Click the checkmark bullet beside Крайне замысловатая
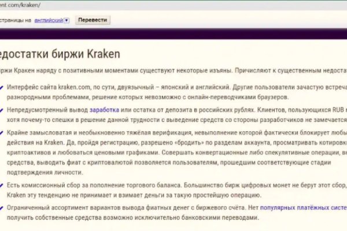This screenshot has width=347, height=231. 5,132
